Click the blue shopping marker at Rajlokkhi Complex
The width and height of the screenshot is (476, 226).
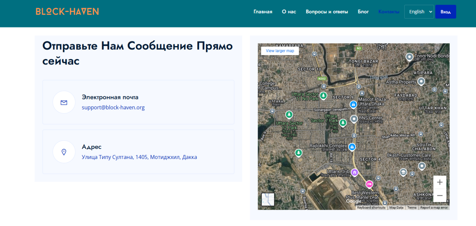click(352, 147)
